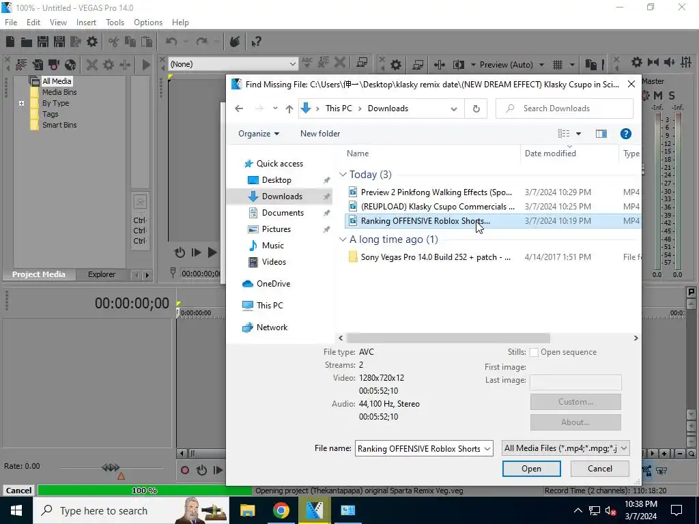The image size is (699, 524).
Task: Click the interactive tutorials hand icon
Action: tap(235, 42)
